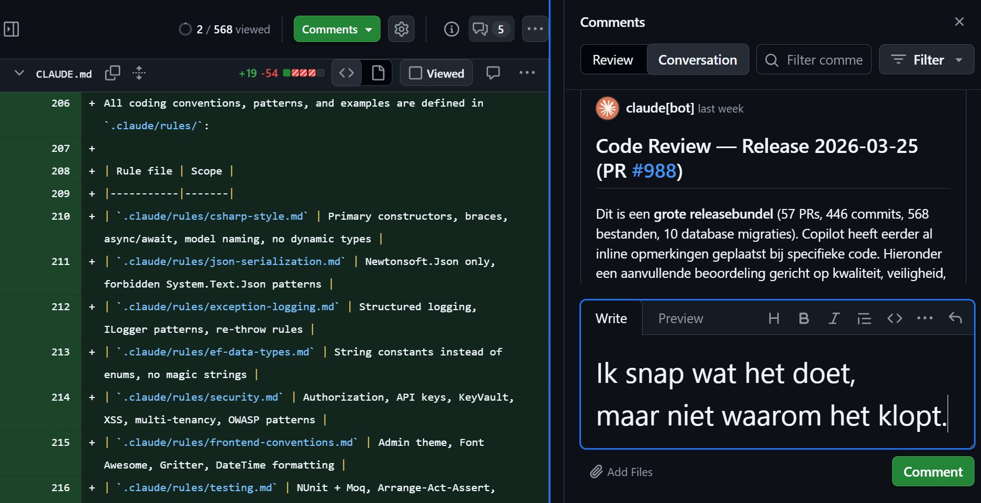Collapse the CLAUDE.md file diff
981x503 pixels.
point(19,73)
